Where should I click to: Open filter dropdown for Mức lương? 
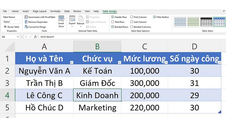click(166, 62)
